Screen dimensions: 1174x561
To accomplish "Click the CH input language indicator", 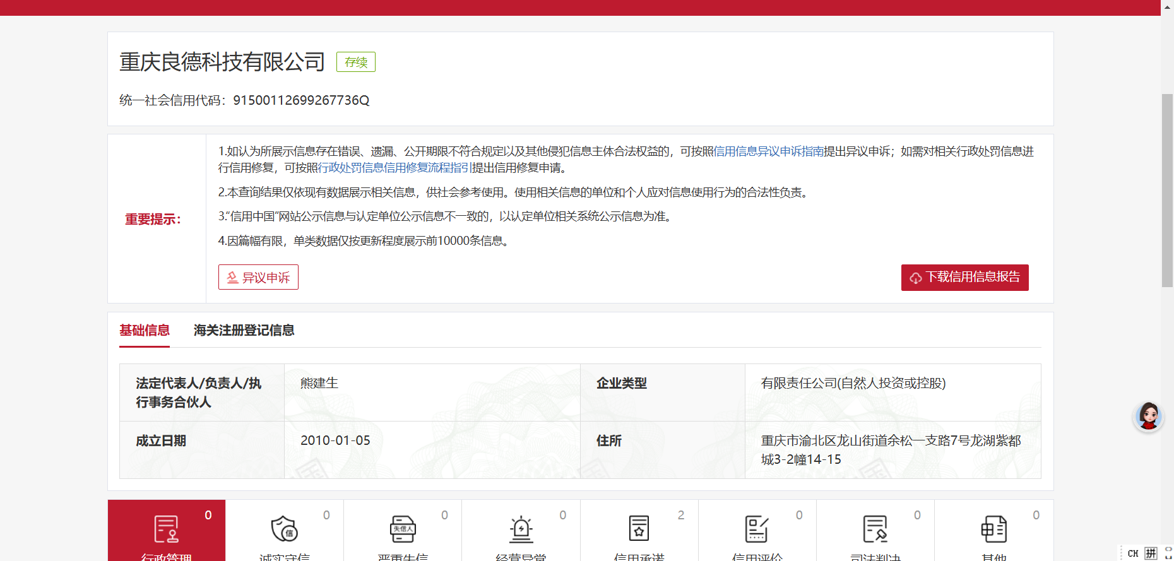I will point(1133,553).
